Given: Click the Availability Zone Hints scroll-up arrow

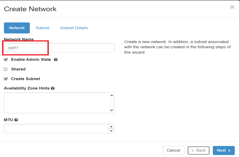Looking at the screenshot, I should coord(112,95).
